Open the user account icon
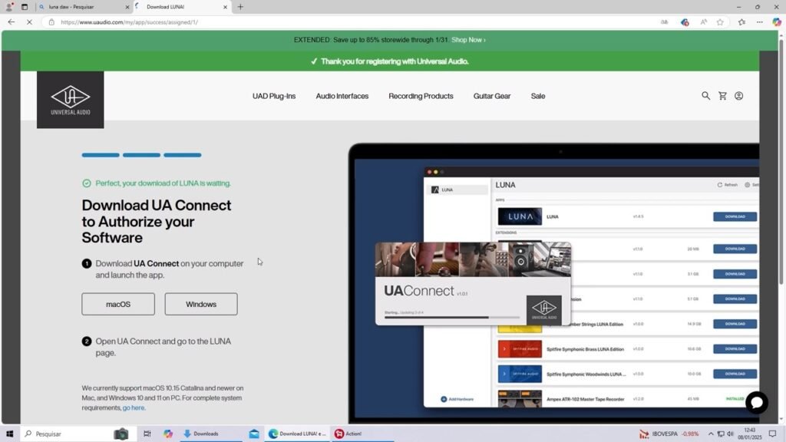Screen dimensions: 786x442 (739, 95)
